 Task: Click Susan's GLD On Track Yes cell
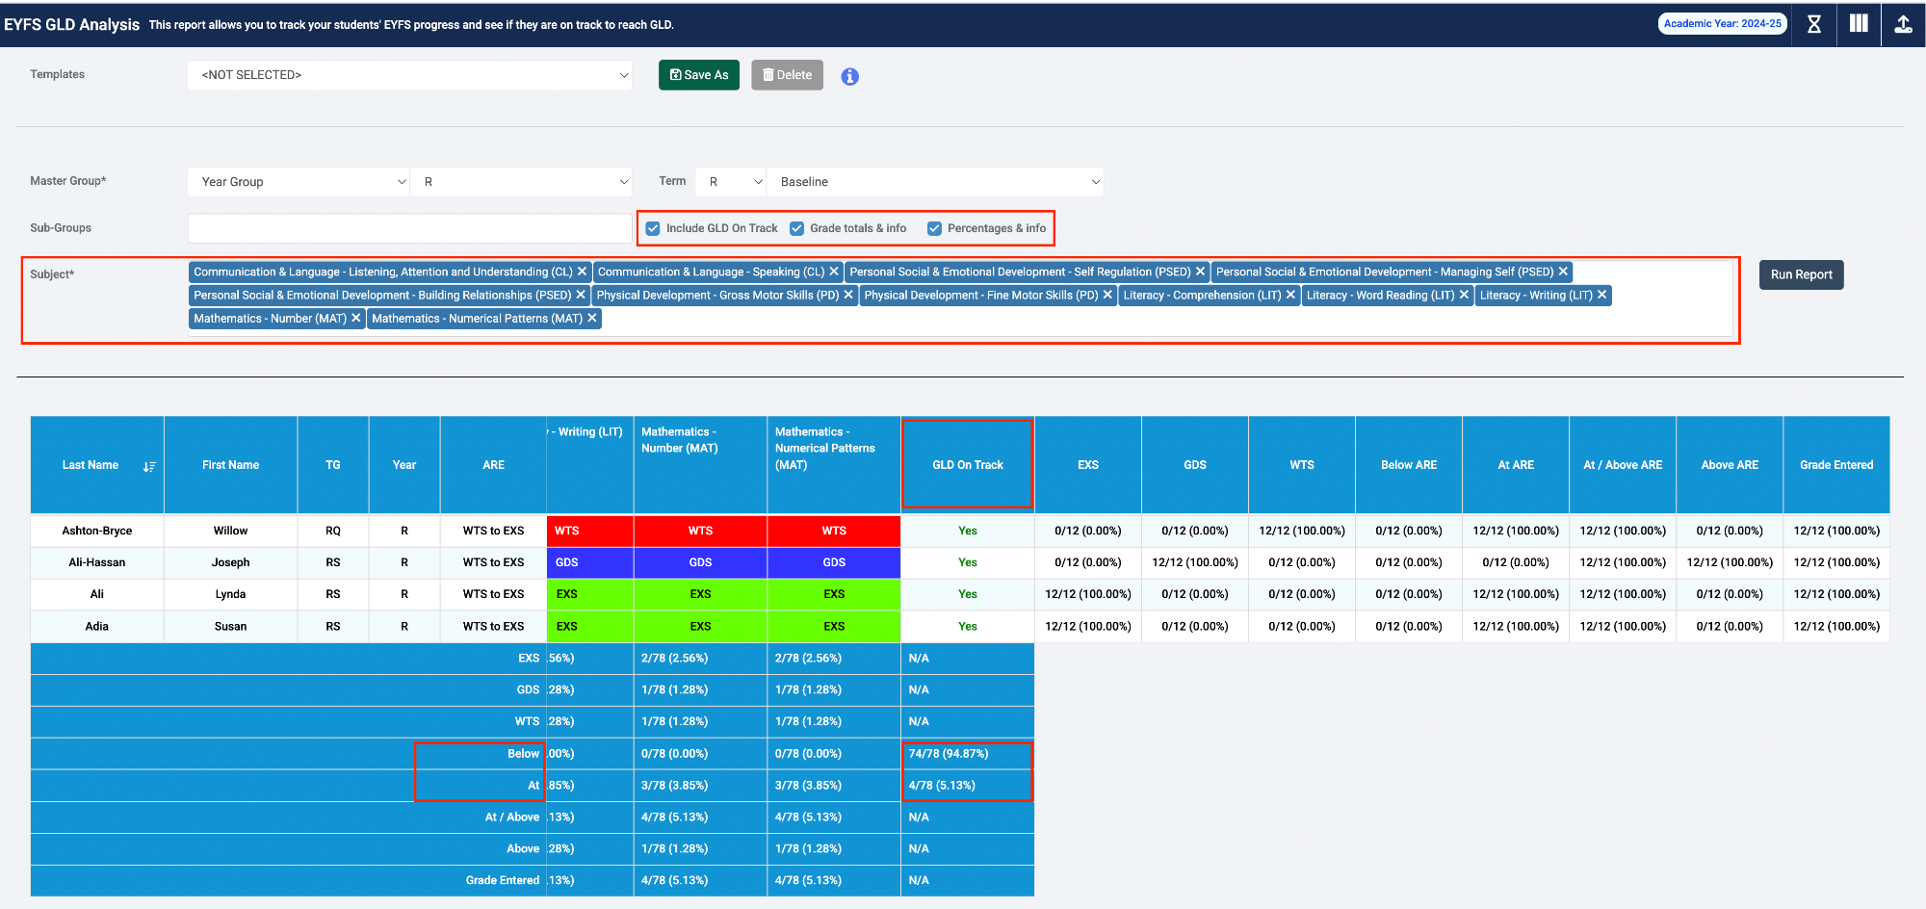(x=968, y=626)
